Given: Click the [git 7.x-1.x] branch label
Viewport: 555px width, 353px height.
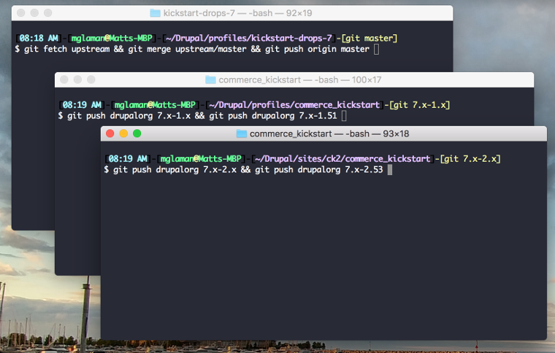Looking at the screenshot, I should 419,105.
